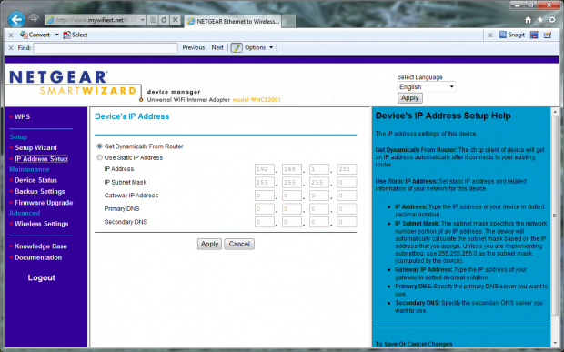Open browser Tools gear icon

pos(552,20)
